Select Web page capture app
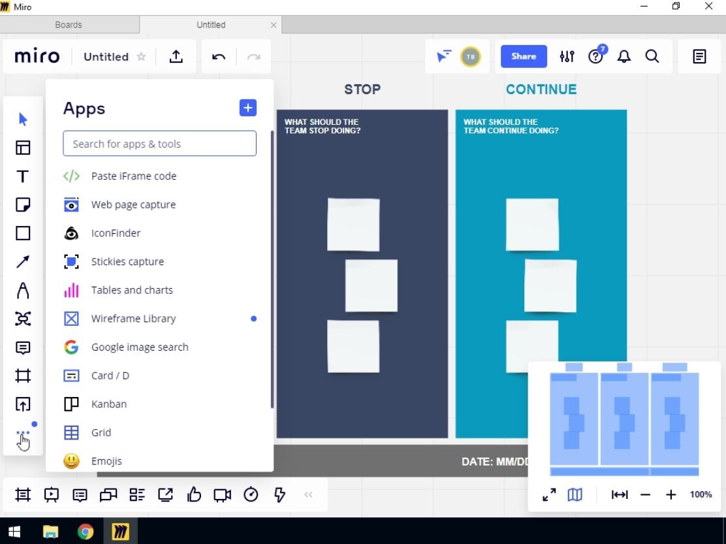 pyautogui.click(x=160, y=204)
